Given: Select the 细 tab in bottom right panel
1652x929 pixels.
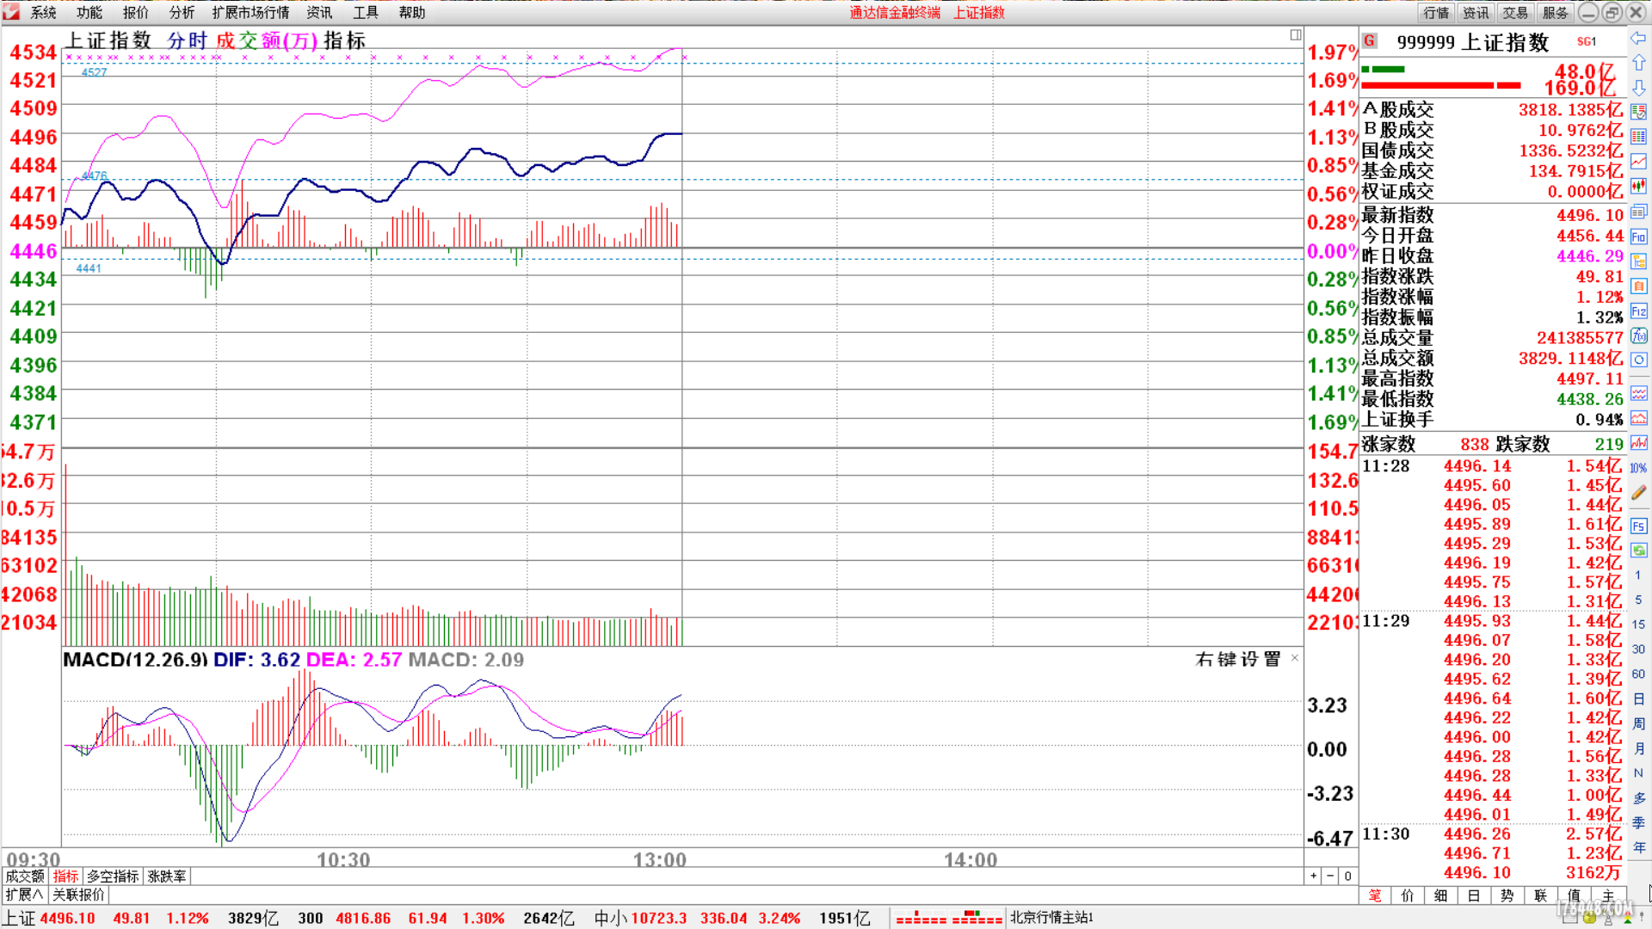Looking at the screenshot, I should click(x=1440, y=895).
